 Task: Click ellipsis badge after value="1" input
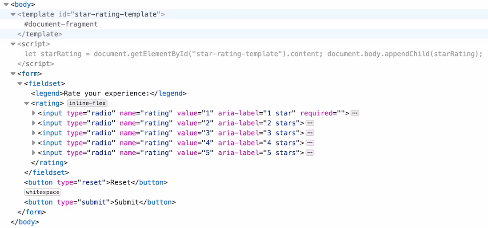click(355, 113)
